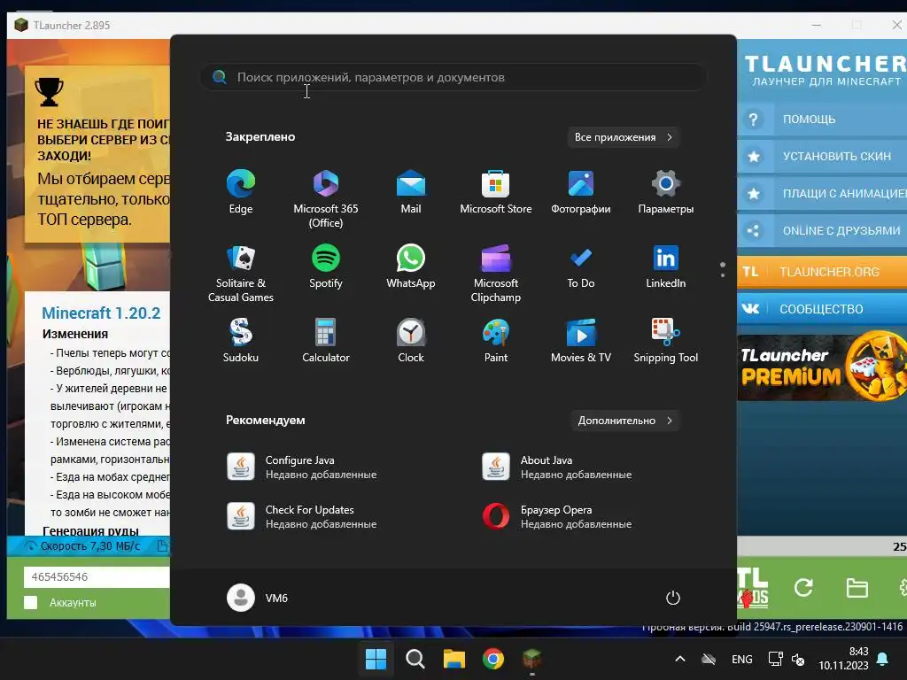Open ПОМОЩЬ in TLauncher sidebar

point(822,120)
